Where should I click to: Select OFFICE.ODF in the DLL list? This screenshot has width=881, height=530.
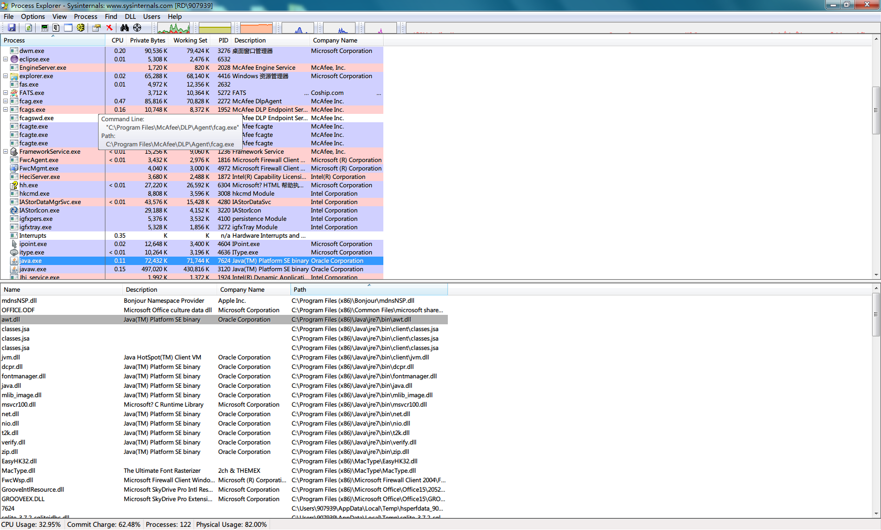point(224,310)
